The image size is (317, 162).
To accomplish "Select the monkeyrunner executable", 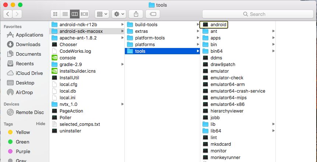I will point(221,158).
